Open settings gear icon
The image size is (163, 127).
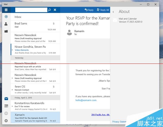pyautogui.click(x=6, y=121)
